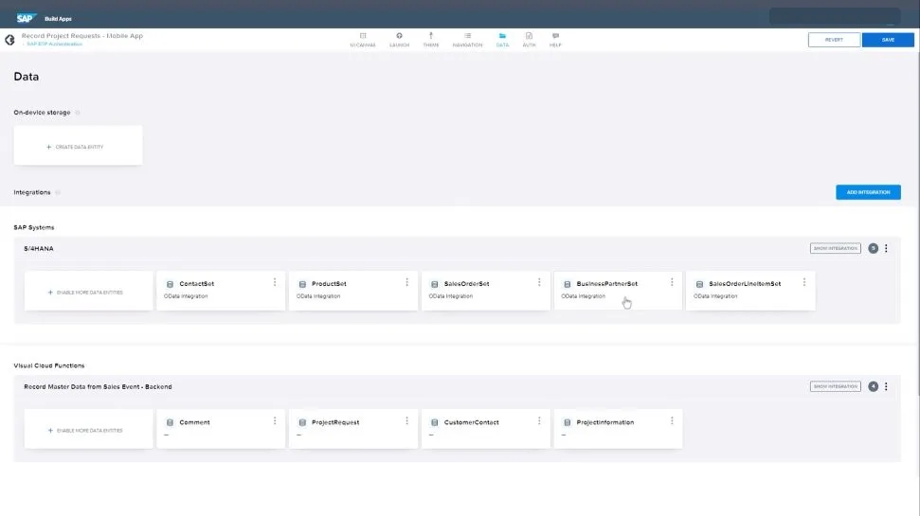This screenshot has height=516, width=920.
Task: Open the UI Canvas tab
Action: coord(363,40)
